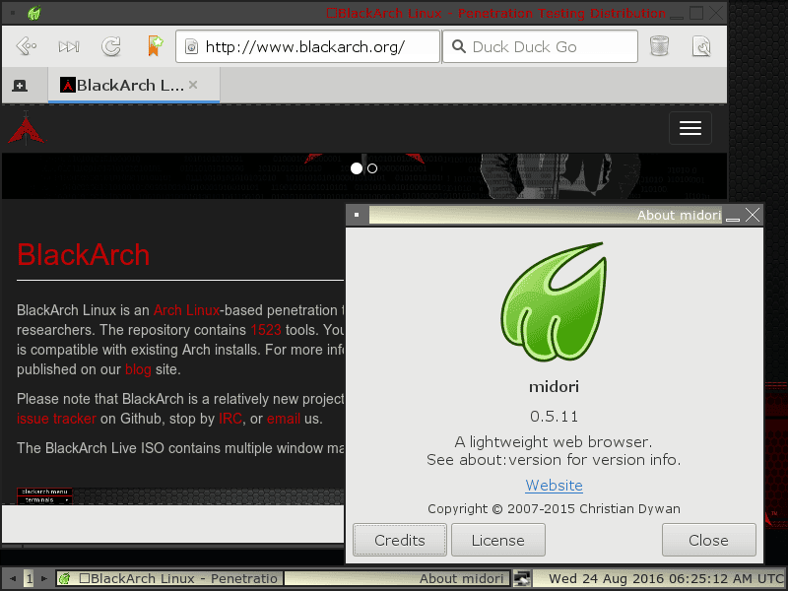The width and height of the screenshot is (788, 591).
Task: Open the About midori window menu dot
Action: coord(357,215)
